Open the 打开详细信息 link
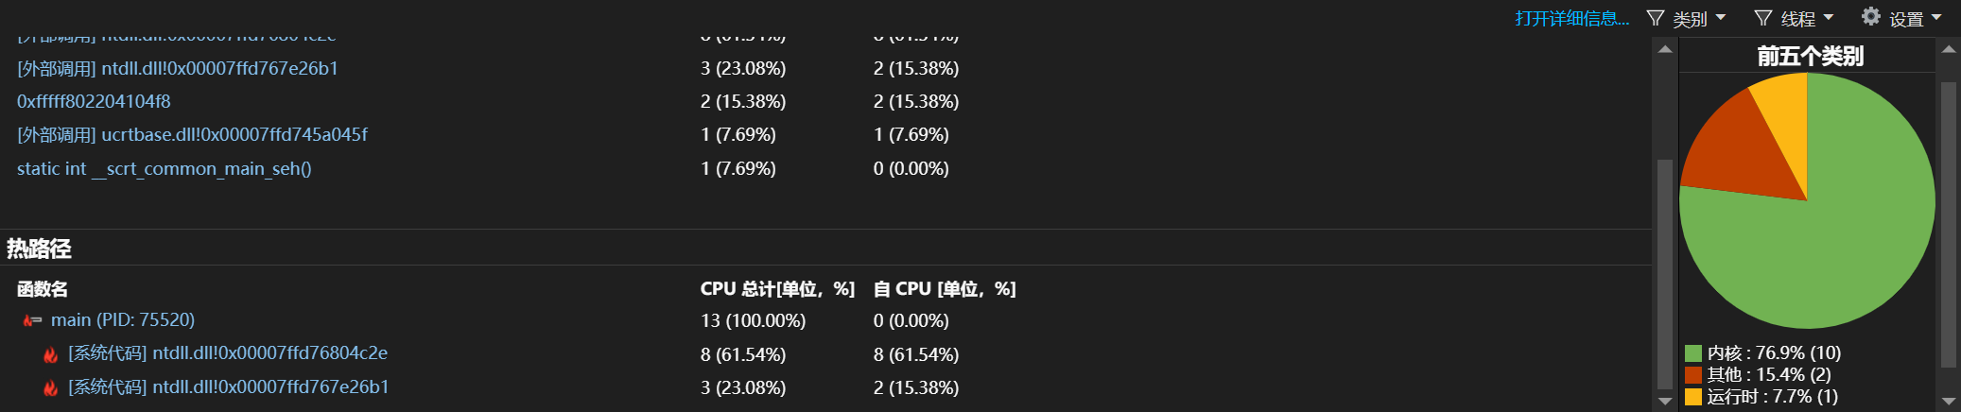This screenshot has width=1961, height=412. (1571, 19)
